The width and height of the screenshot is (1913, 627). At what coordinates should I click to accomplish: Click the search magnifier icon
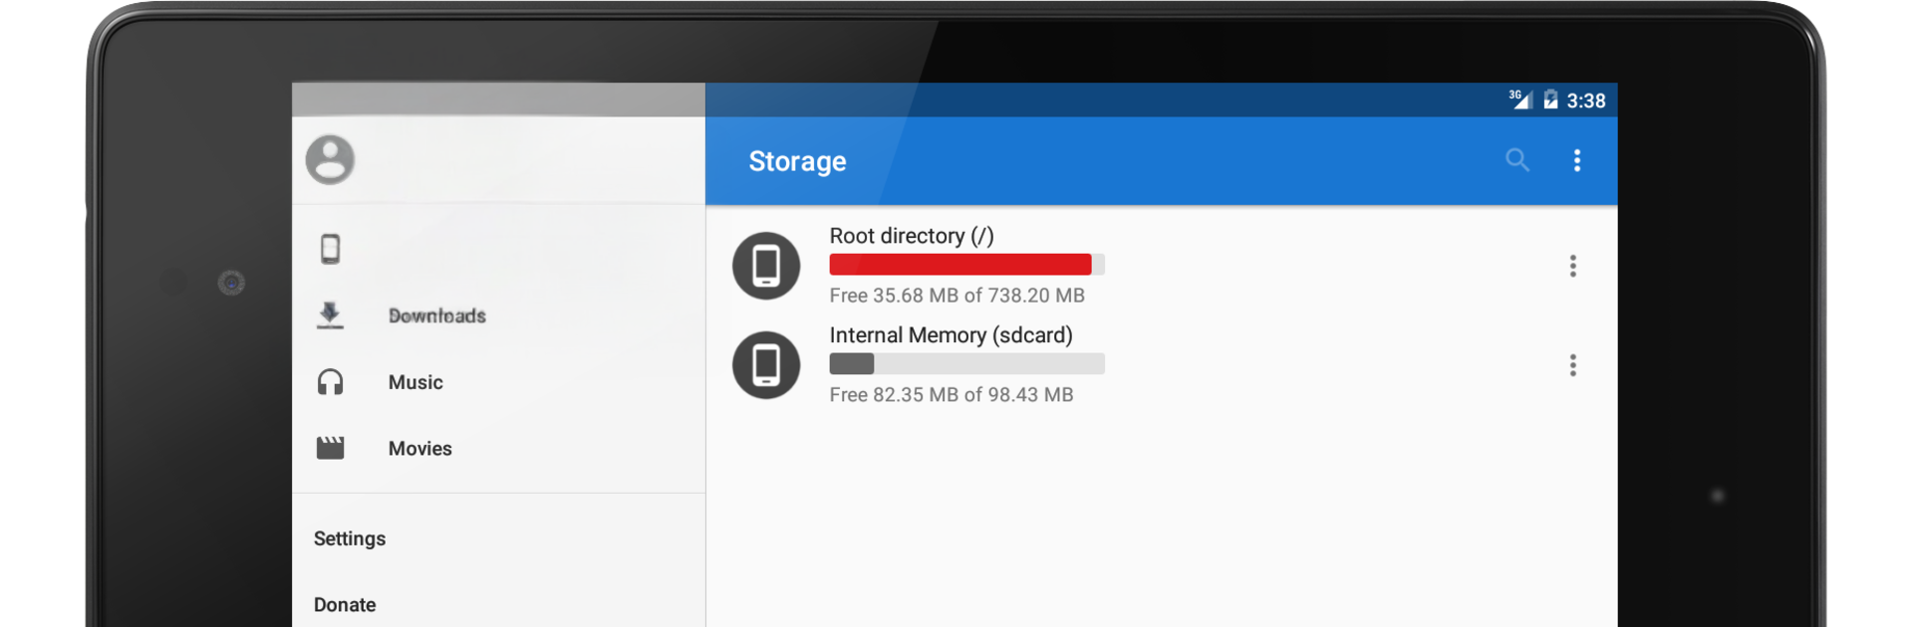(x=1516, y=160)
